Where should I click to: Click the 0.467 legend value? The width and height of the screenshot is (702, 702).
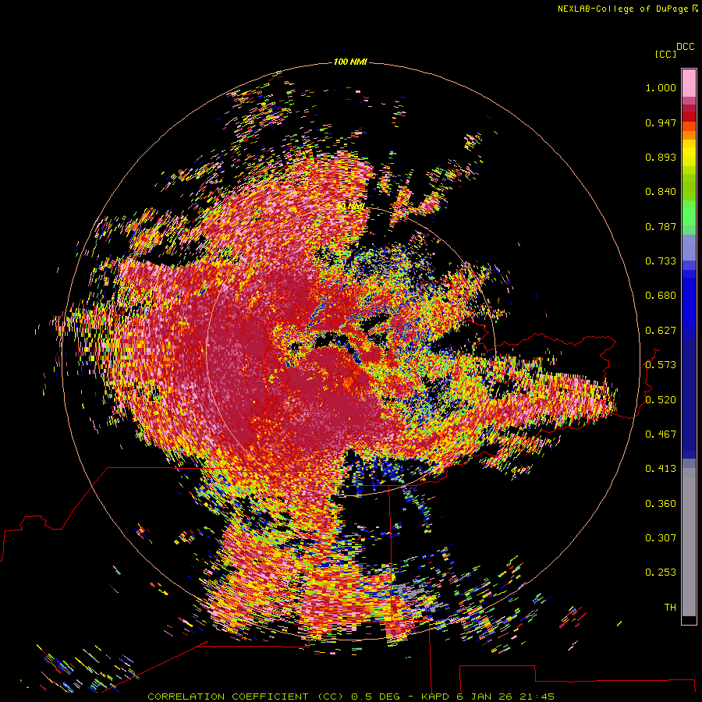661,434
